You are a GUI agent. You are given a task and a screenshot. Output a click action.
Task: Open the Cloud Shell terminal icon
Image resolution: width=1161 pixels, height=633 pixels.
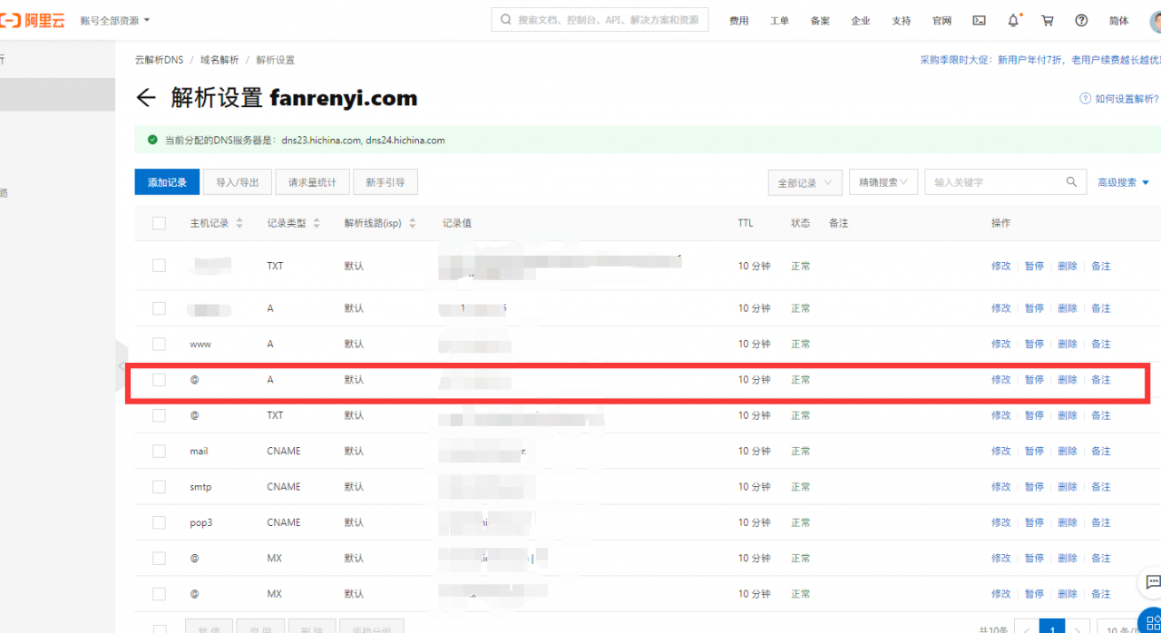pyautogui.click(x=979, y=20)
